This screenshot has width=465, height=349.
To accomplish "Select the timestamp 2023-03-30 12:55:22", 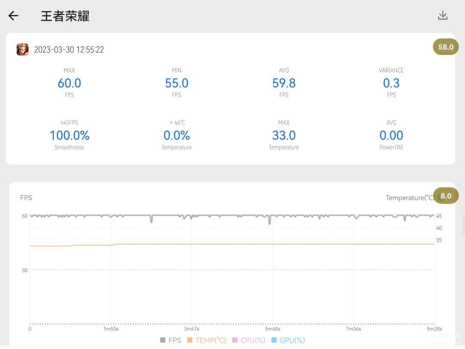I will [x=69, y=50].
